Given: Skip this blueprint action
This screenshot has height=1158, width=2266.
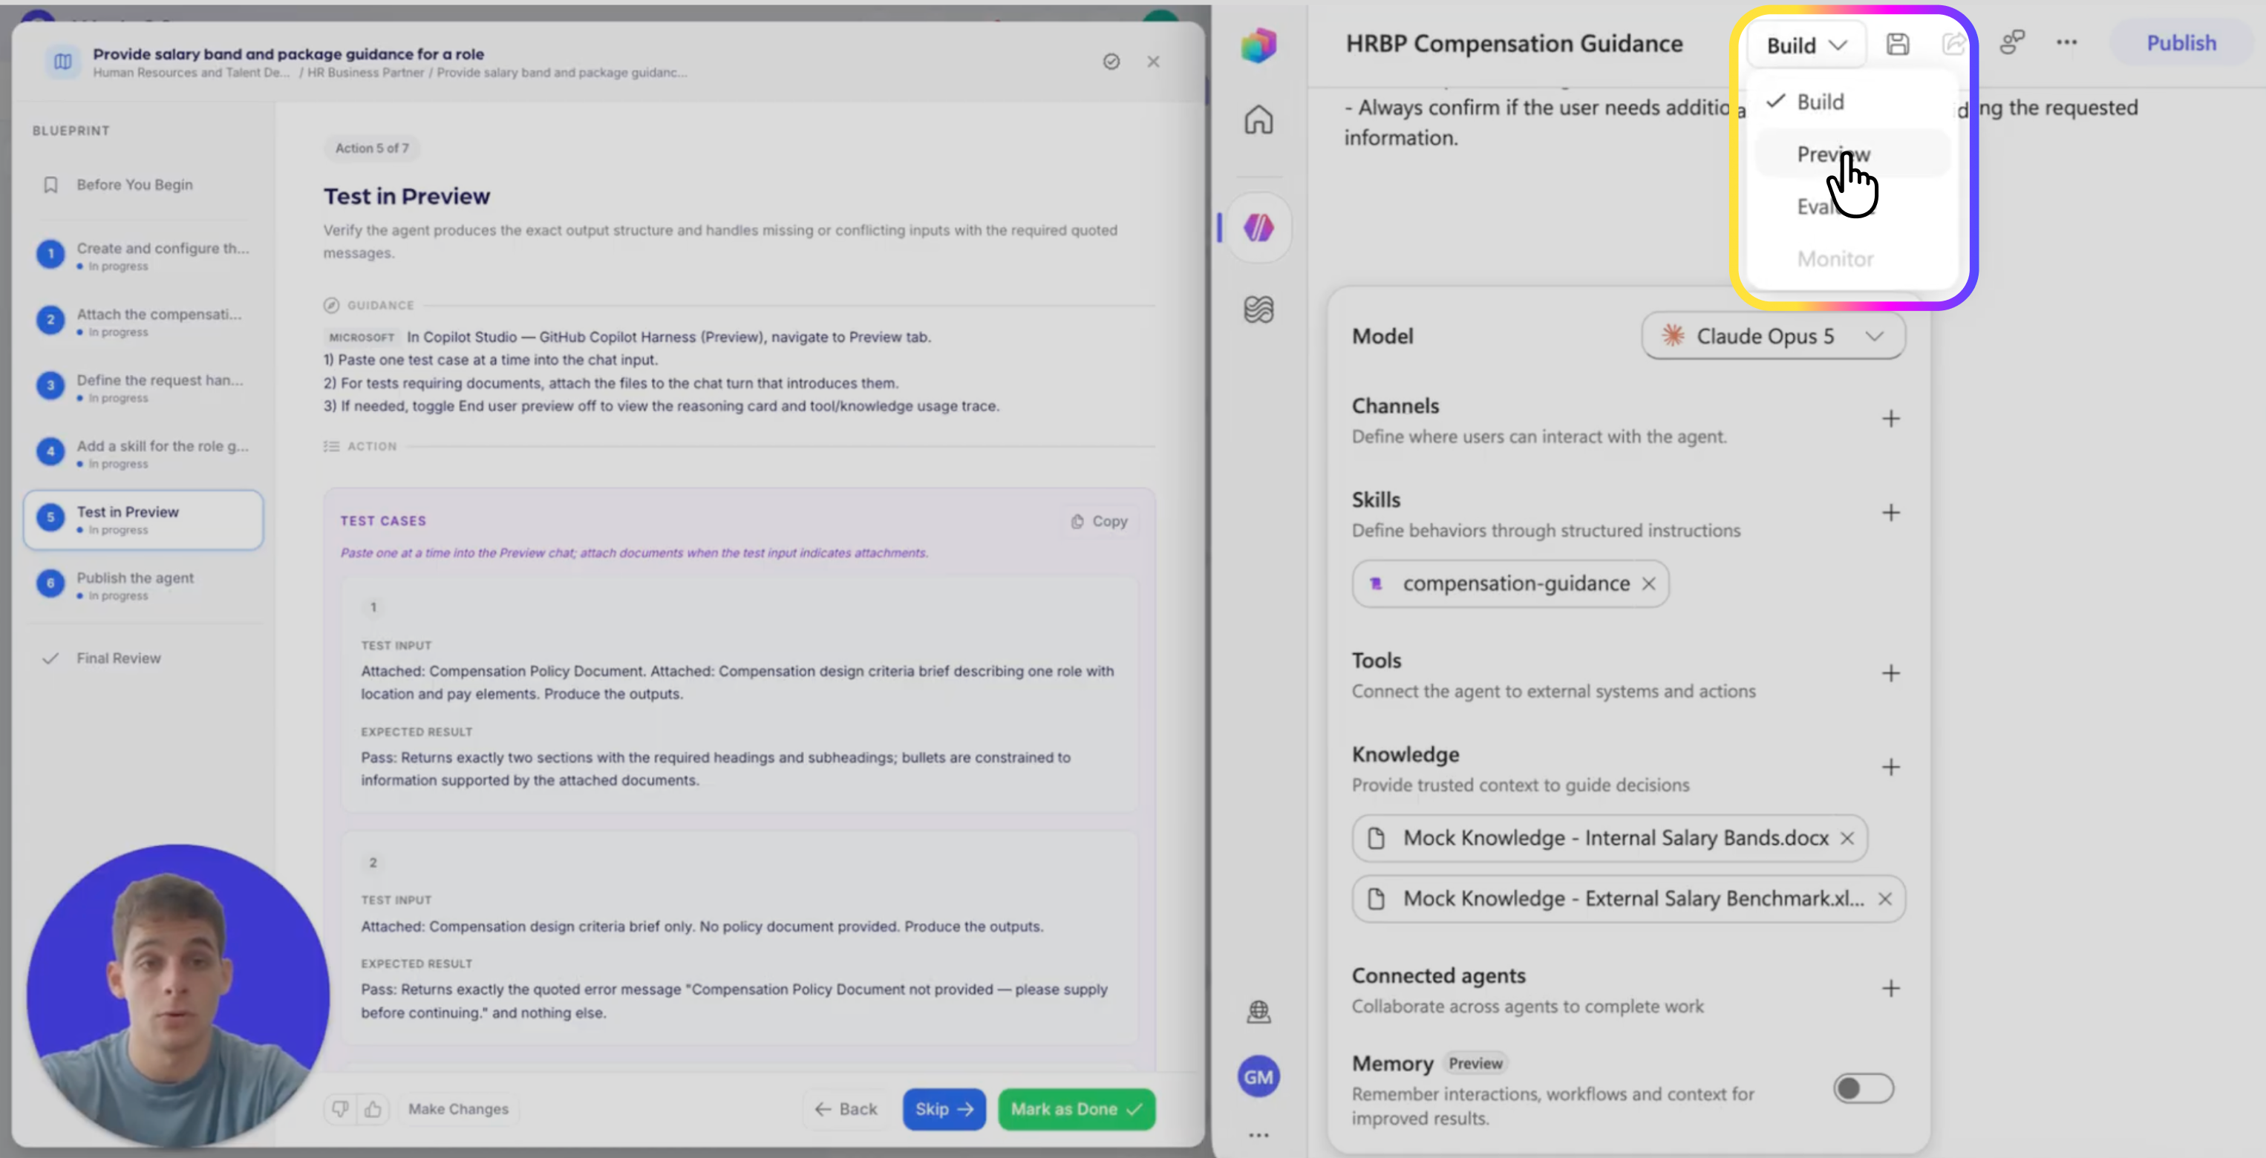Looking at the screenshot, I should (x=944, y=1110).
